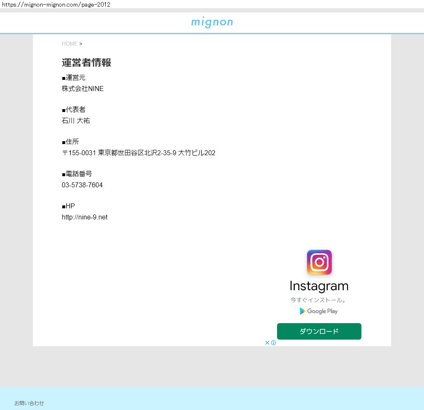424x410 pixels.
Task: Close the ad with X icon
Action: [x=267, y=342]
